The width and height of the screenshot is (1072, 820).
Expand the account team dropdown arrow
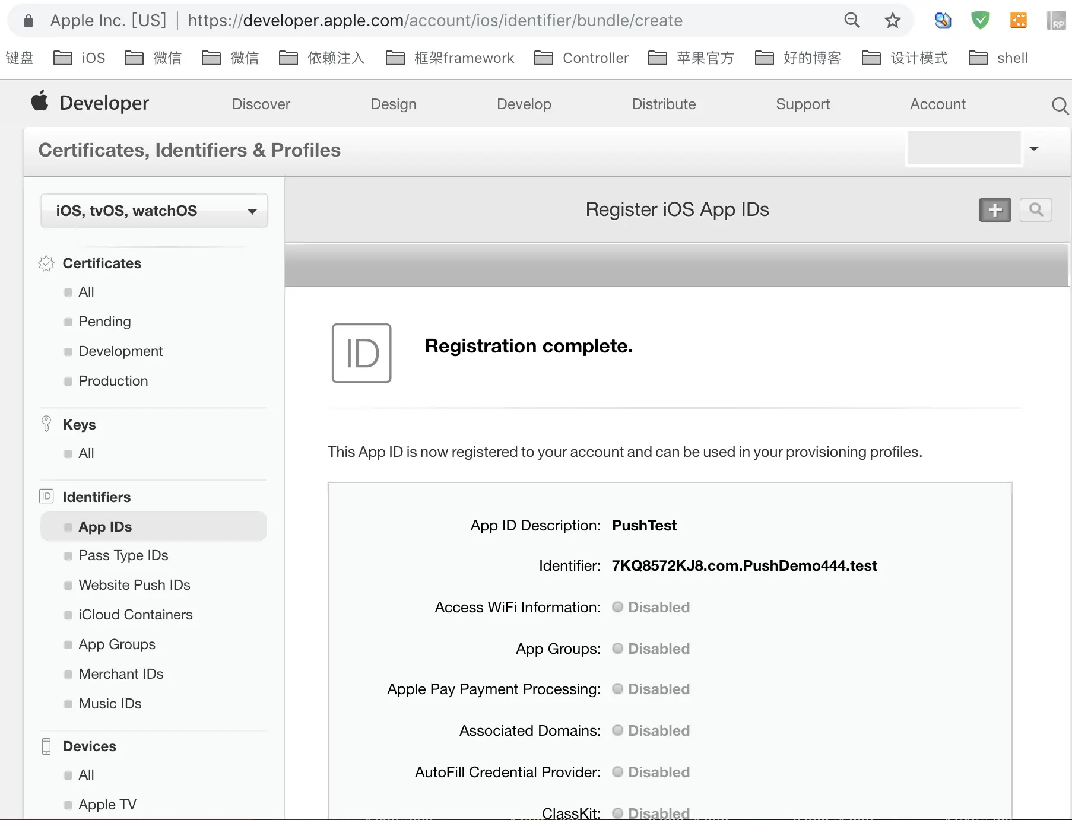click(1034, 149)
